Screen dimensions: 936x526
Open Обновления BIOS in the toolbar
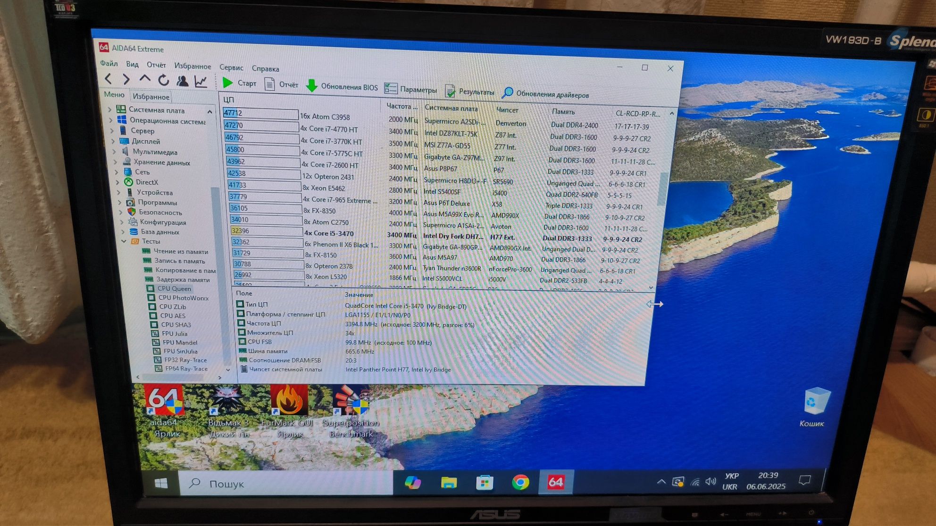(342, 86)
